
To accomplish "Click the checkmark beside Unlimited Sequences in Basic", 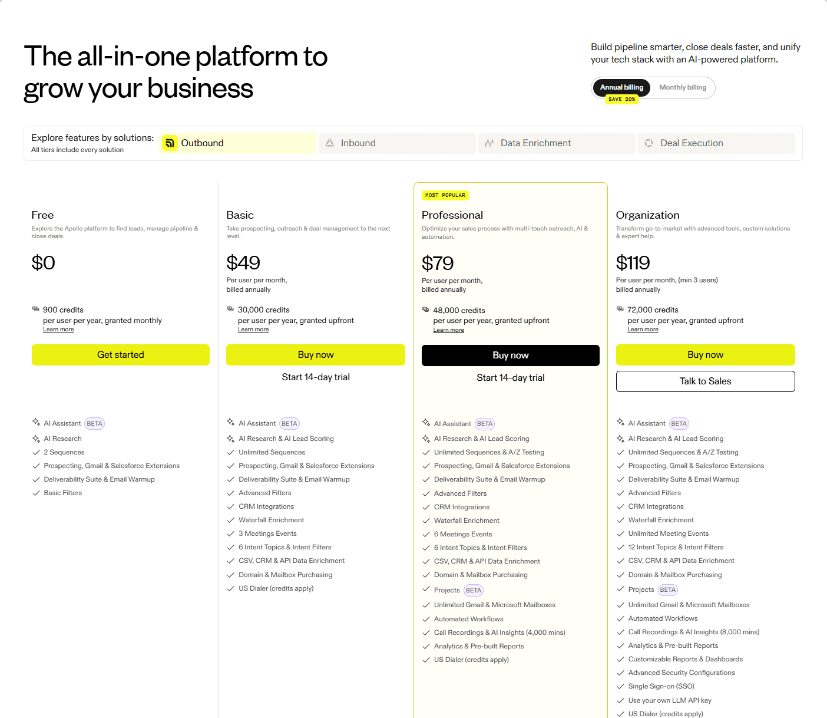I will (231, 452).
